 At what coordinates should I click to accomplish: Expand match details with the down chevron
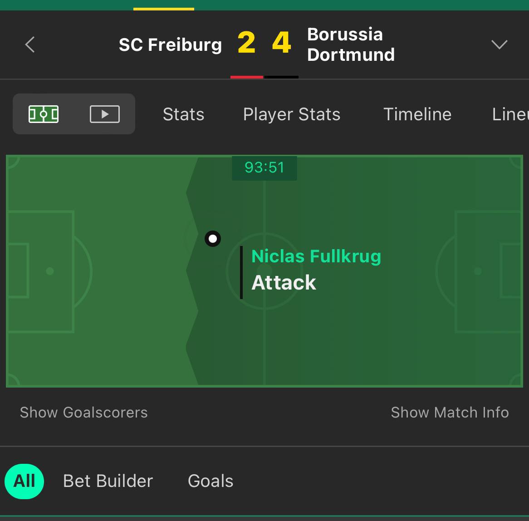tap(500, 44)
